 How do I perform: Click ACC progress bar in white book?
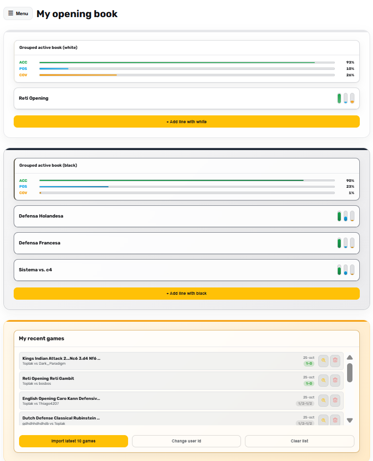187,63
